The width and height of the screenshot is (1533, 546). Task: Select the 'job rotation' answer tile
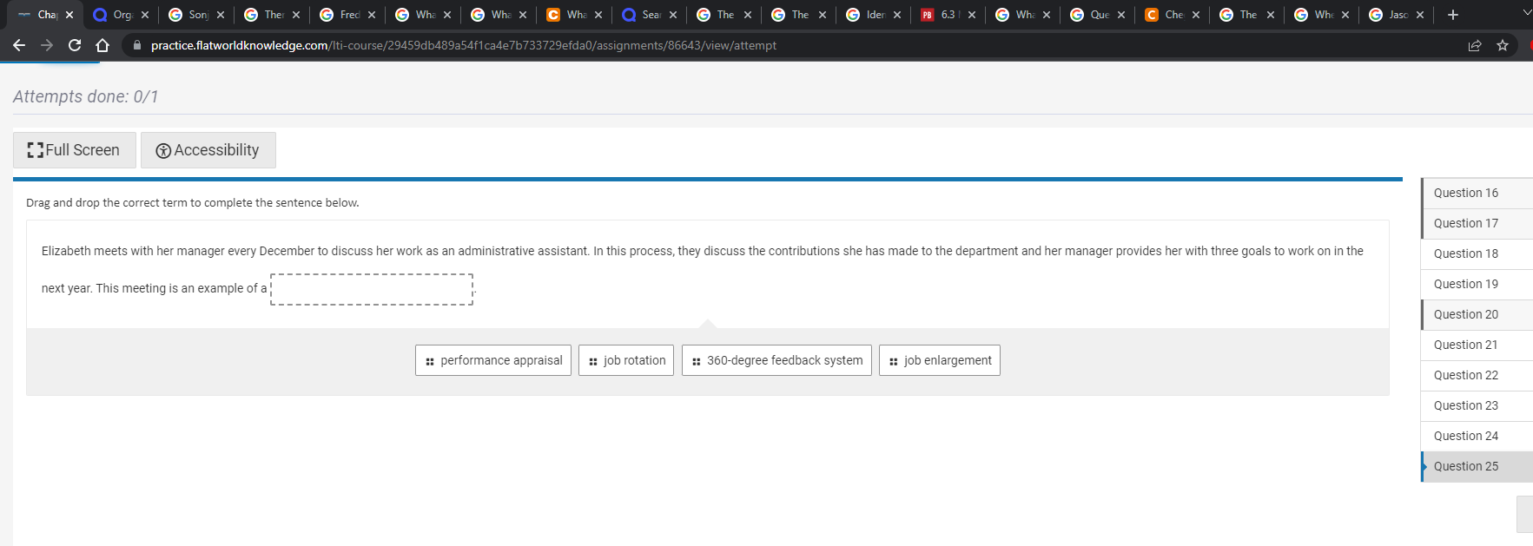(x=626, y=360)
